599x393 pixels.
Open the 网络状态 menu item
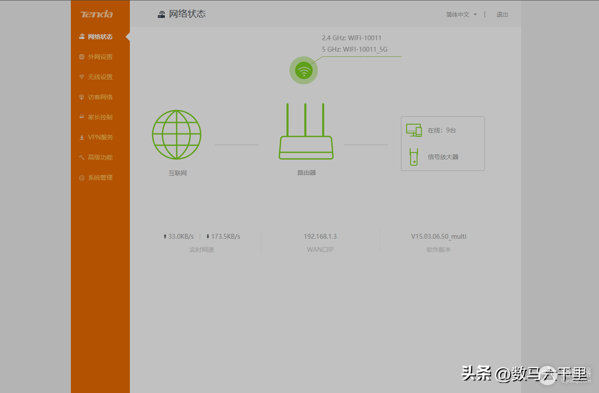point(100,37)
